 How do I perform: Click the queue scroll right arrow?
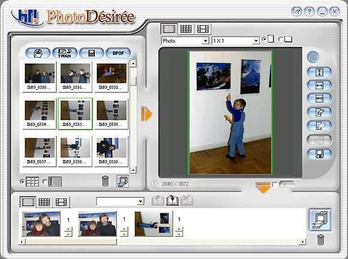tap(303, 242)
